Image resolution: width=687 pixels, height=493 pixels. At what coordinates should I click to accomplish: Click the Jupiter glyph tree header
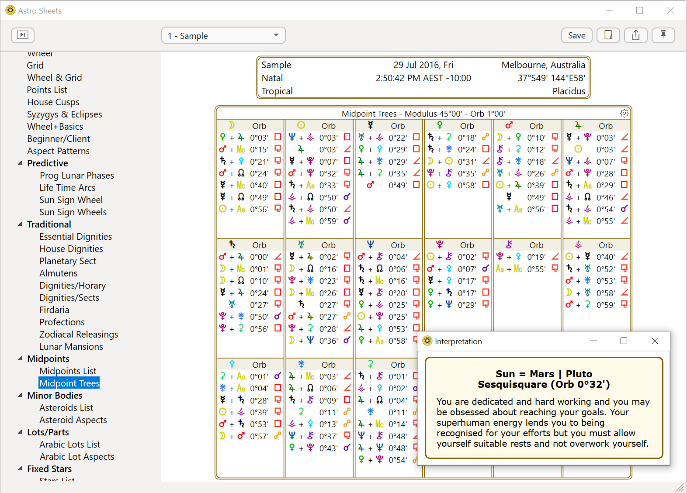click(x=578, y=125)
